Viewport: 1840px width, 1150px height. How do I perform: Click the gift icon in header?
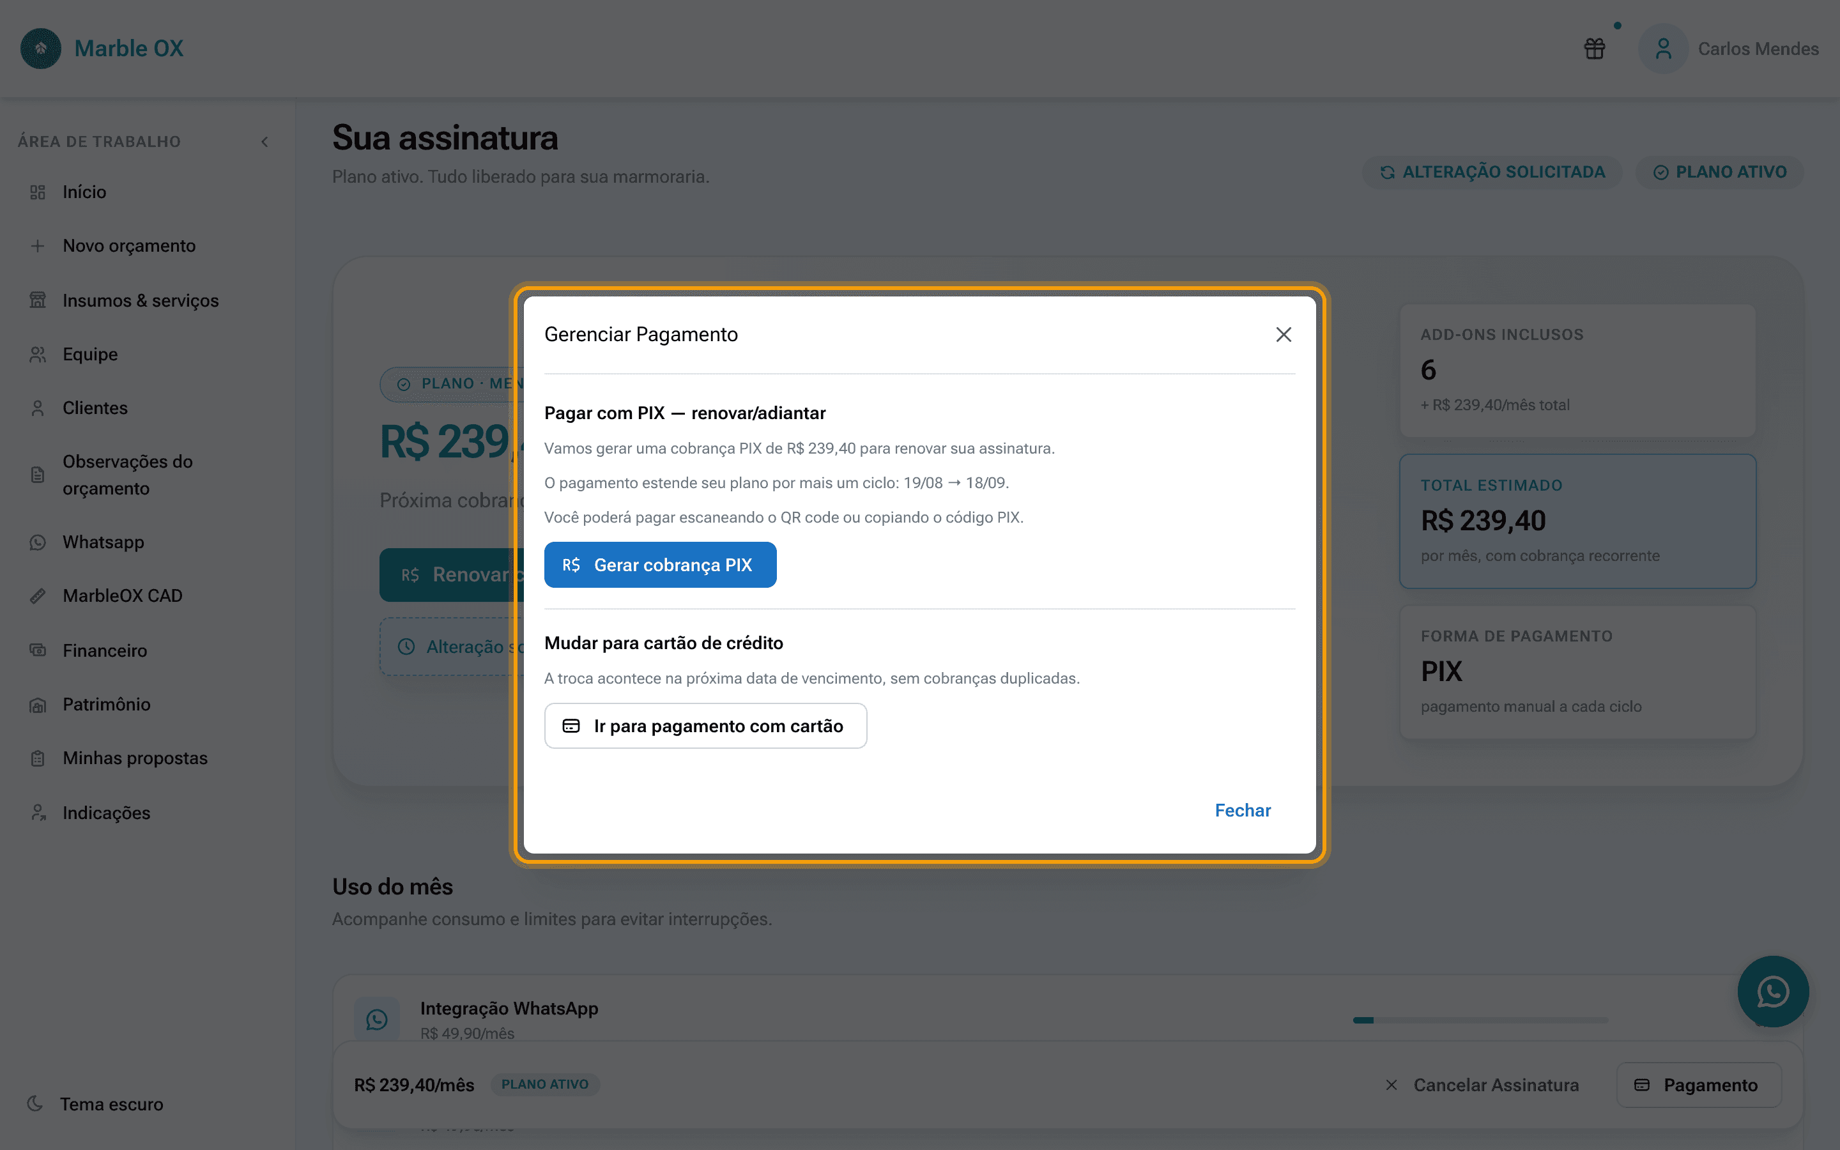tap(1595, 49)
